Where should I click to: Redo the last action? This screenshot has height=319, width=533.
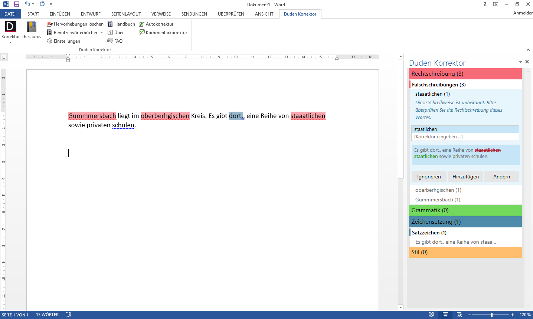pyautogui.click(x=42, y=4)
